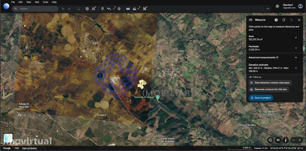Open dropdown arrow beside elevation tool

coord(138,9)
